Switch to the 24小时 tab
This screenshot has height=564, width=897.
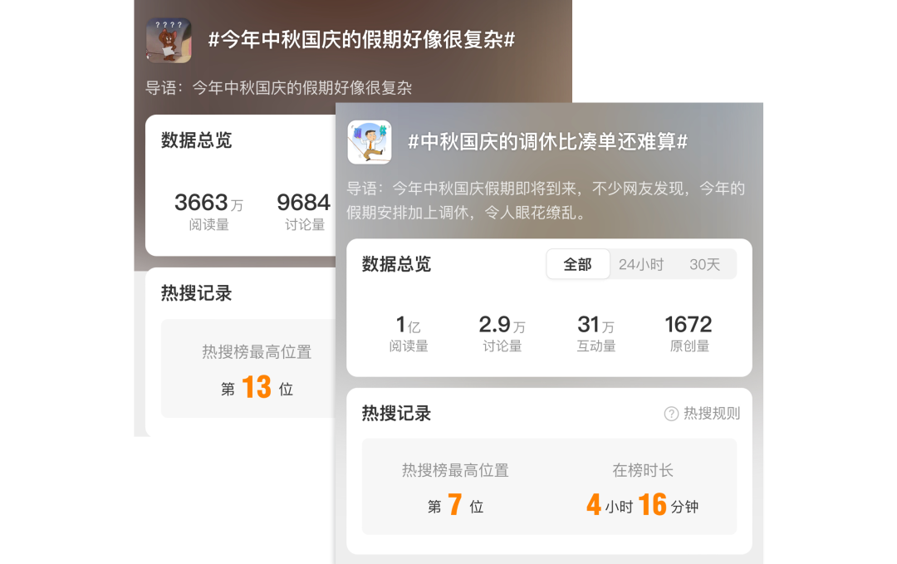tap(640, 264)
